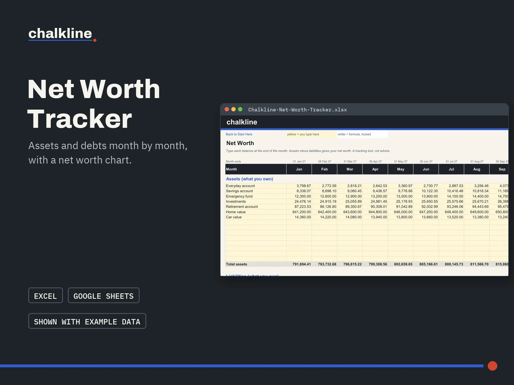Click the May Retirement account cell 91,042.89
Screen dimensions: 514x385
(x=401, y=207)
